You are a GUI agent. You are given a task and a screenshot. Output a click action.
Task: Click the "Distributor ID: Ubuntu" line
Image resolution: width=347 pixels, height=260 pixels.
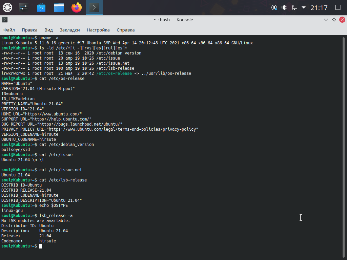click(27, 226)
